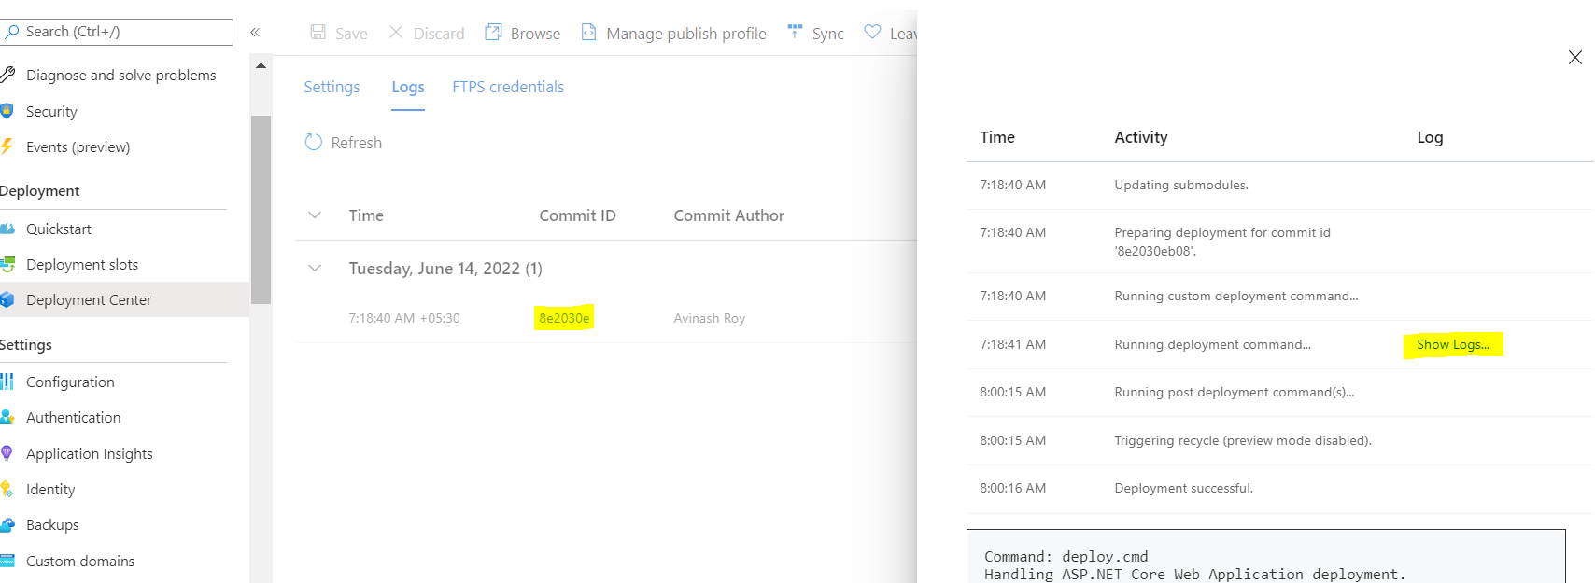Click the Quickstart cloud icon

[x=7, y=229]
